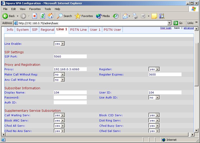This screenshot has height=143, width=200.
Task: Click the Password input field
Action: (x=70, y=97)
